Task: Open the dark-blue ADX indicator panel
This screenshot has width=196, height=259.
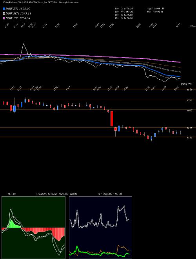Action: 100,228
